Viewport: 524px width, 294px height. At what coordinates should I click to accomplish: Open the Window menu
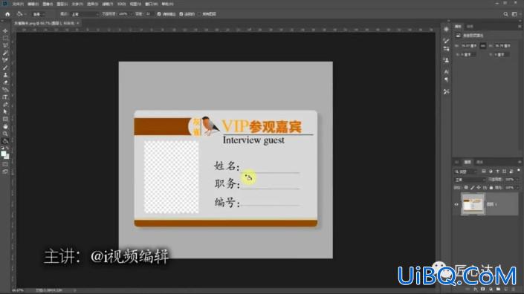151,4
